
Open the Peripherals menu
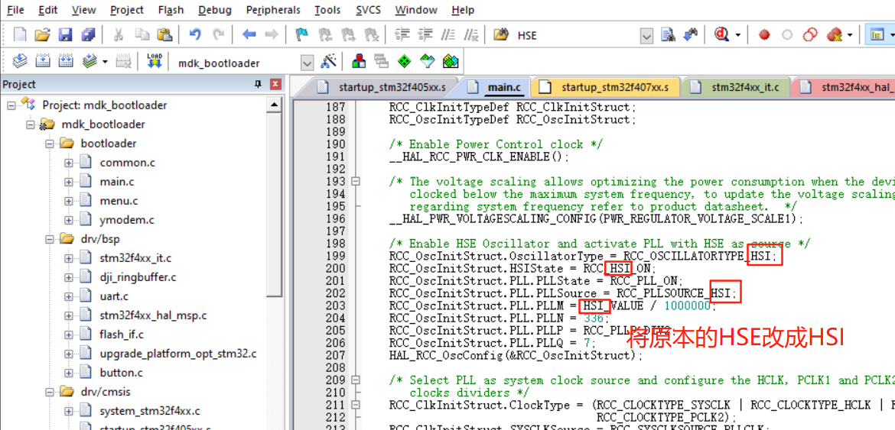[x=273, y=10]
